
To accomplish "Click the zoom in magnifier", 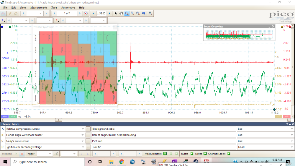I will point(132,13).
